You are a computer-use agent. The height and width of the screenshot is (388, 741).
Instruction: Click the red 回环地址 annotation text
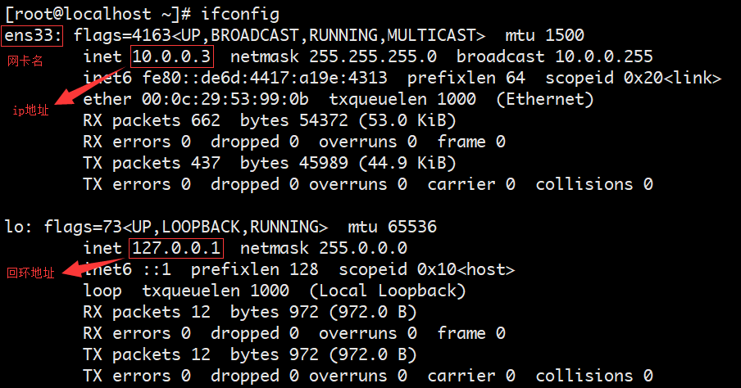click(x=30, y=273)
